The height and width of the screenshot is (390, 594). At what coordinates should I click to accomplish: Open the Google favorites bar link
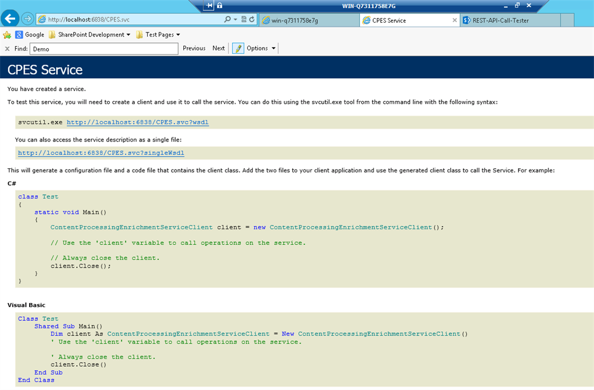[x=30, y=35]
